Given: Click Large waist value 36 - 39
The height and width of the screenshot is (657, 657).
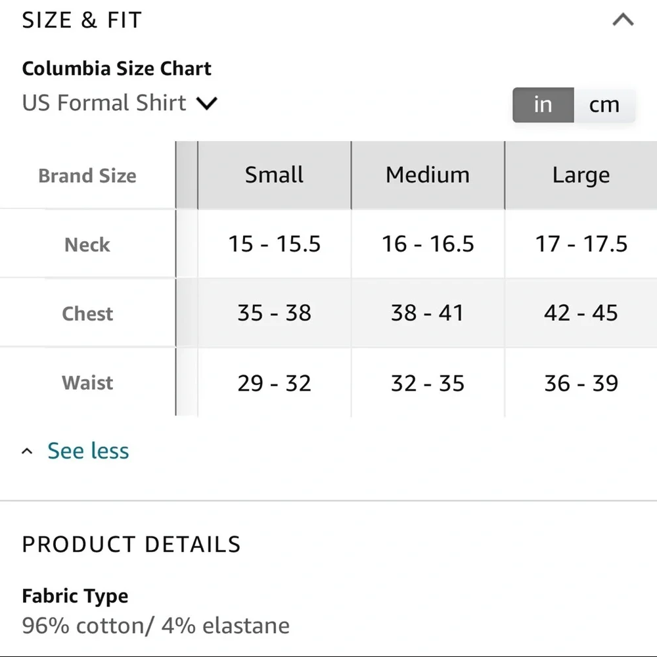Looking at the screenshot, I should coord(581,382).
